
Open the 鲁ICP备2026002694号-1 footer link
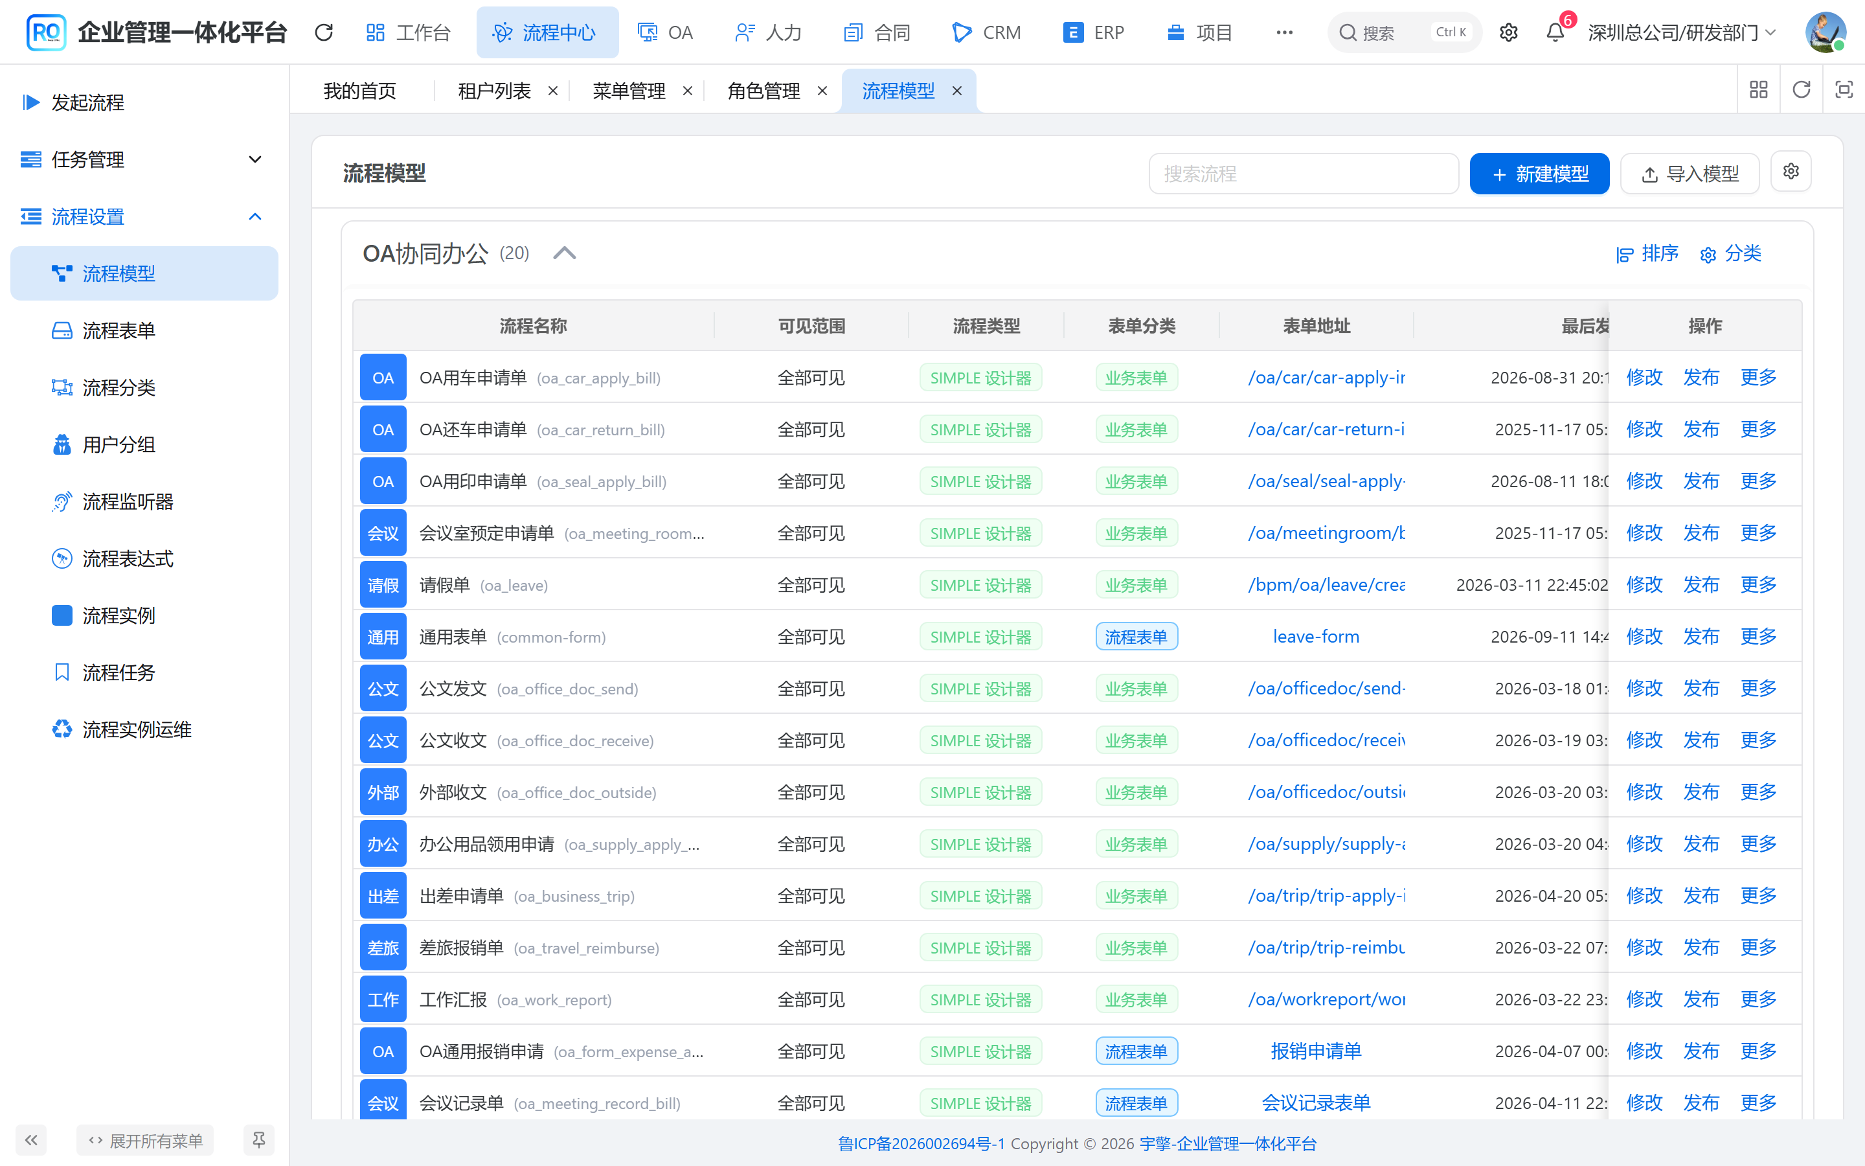921,1143
